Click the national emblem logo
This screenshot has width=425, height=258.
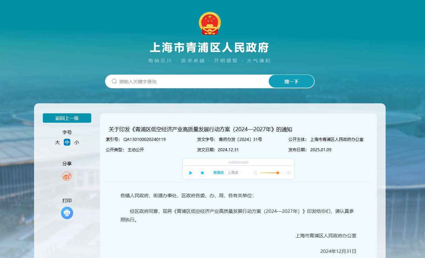(x=209, y=23)
